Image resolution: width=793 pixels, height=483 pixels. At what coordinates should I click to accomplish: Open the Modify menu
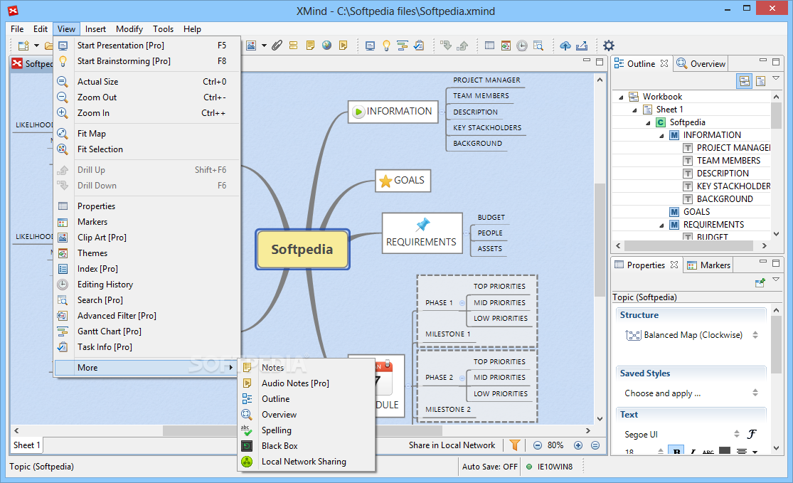129,29
